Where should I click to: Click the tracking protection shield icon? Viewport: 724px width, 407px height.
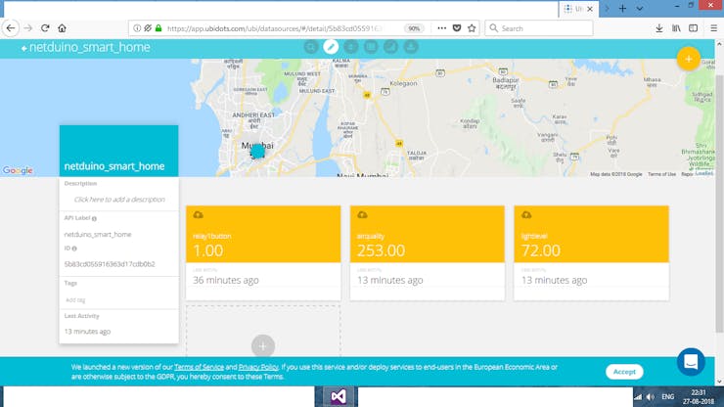click(148, 28)
